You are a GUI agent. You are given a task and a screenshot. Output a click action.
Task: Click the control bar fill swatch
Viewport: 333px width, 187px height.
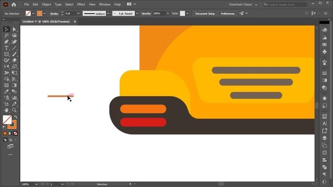click(x=28, y=14)
